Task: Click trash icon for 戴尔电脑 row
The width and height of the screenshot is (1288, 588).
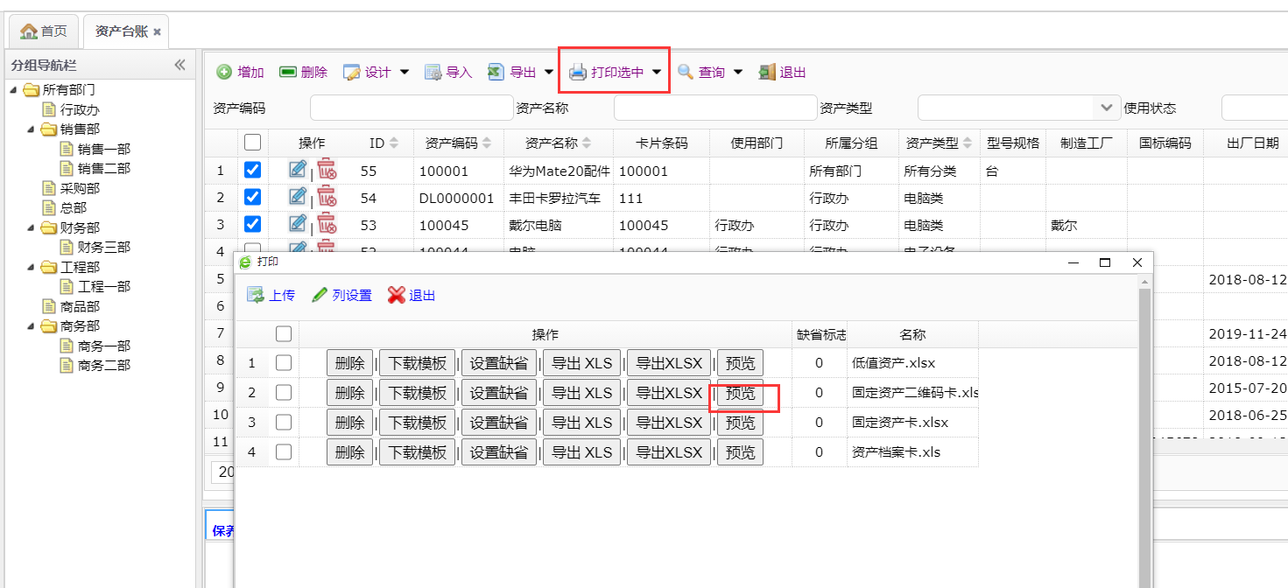Action: coord(327,224)
